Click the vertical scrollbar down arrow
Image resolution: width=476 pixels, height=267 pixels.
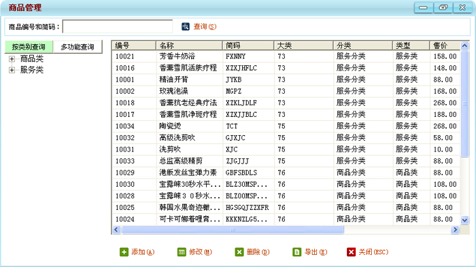point(464,220)
